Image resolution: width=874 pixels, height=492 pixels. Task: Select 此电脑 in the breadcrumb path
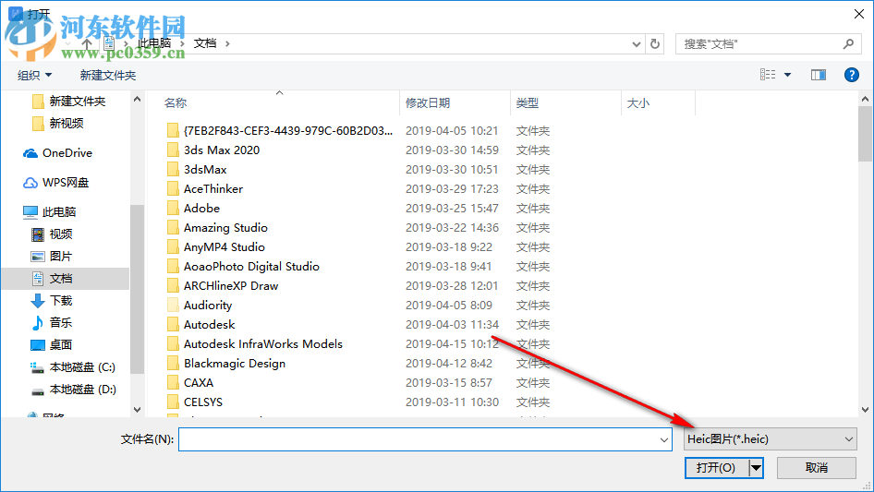[x=154, y=42]
